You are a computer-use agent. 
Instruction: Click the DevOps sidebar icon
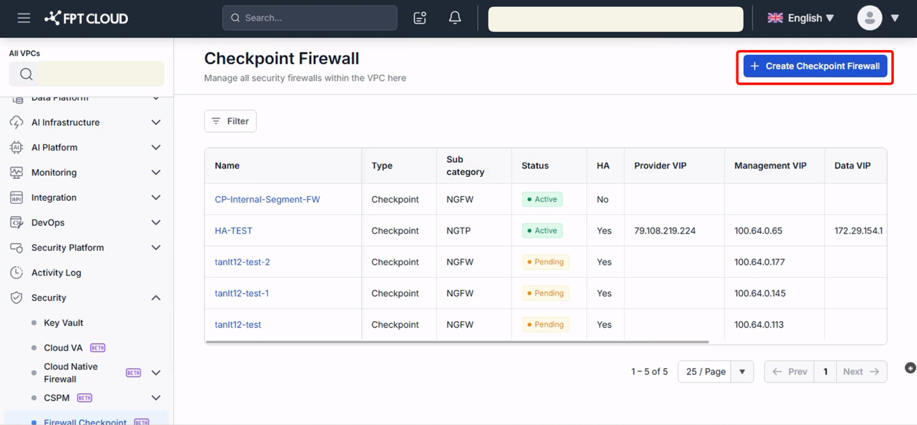(x=17, y=222)
